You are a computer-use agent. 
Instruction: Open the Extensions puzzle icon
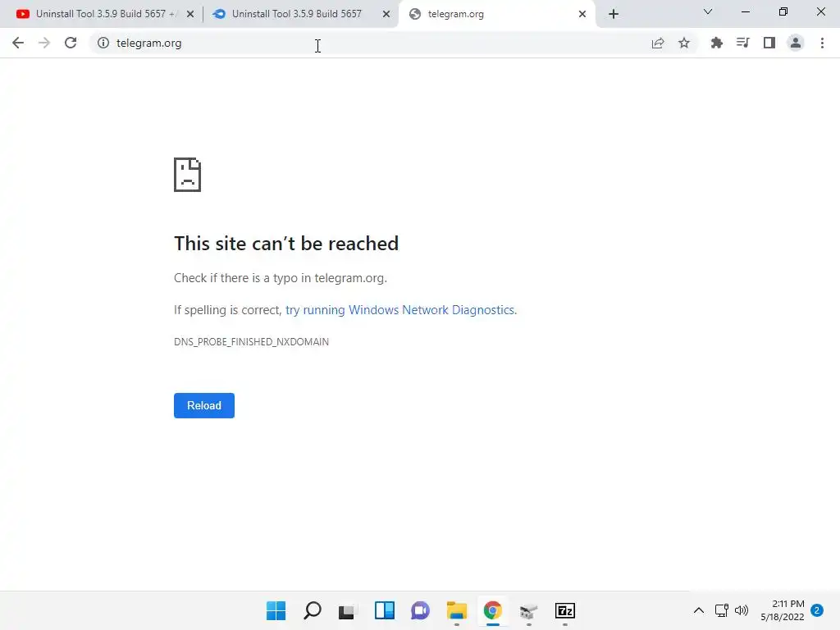click(717, 43)
